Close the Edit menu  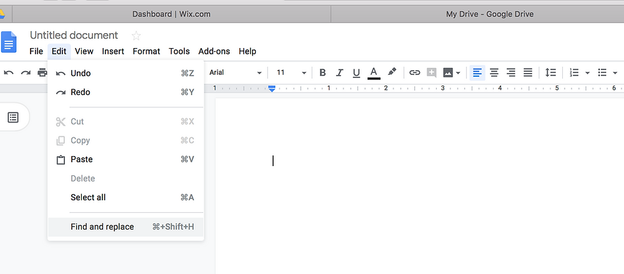[59, 51]
